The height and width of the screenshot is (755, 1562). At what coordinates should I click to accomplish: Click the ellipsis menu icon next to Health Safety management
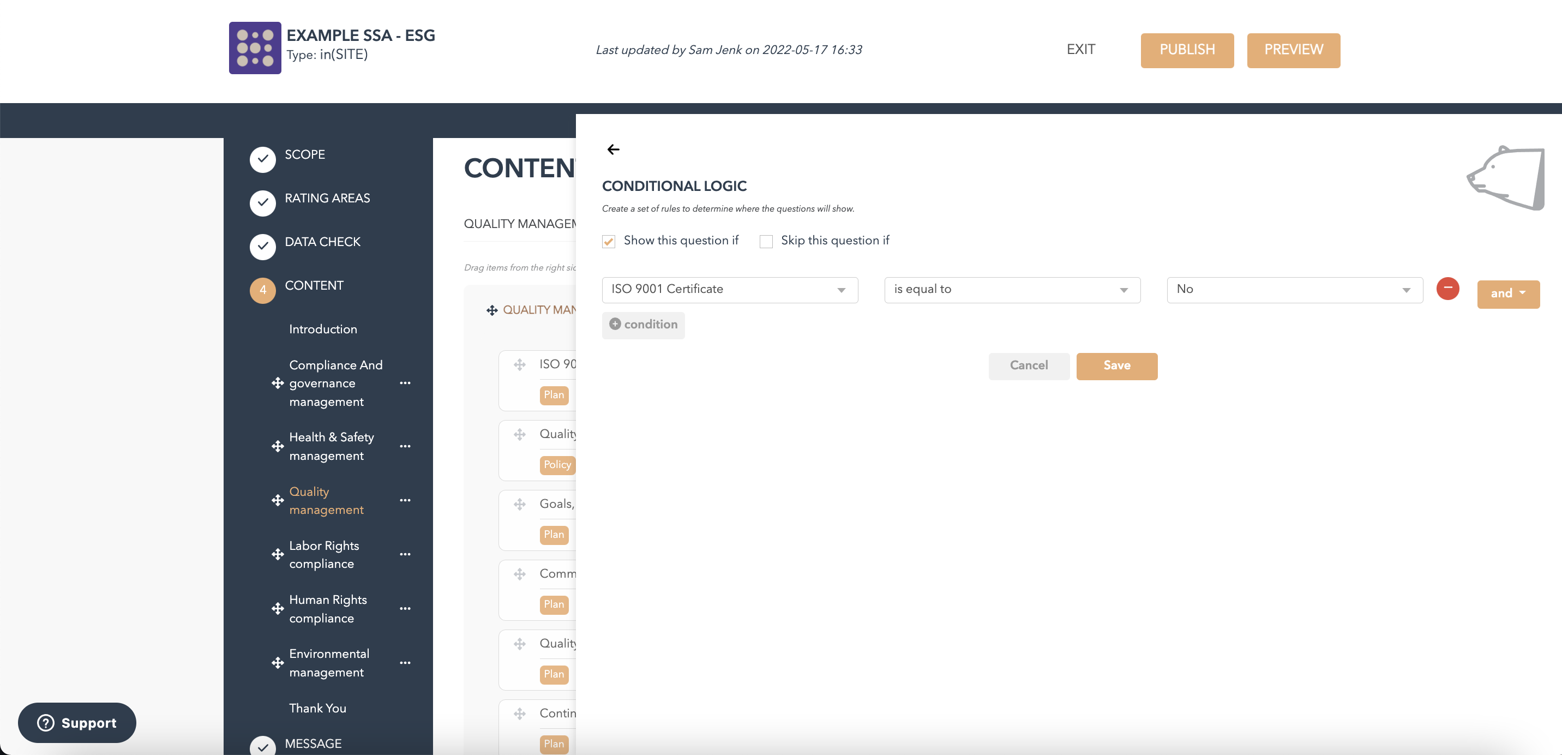(x=405, y=445)
